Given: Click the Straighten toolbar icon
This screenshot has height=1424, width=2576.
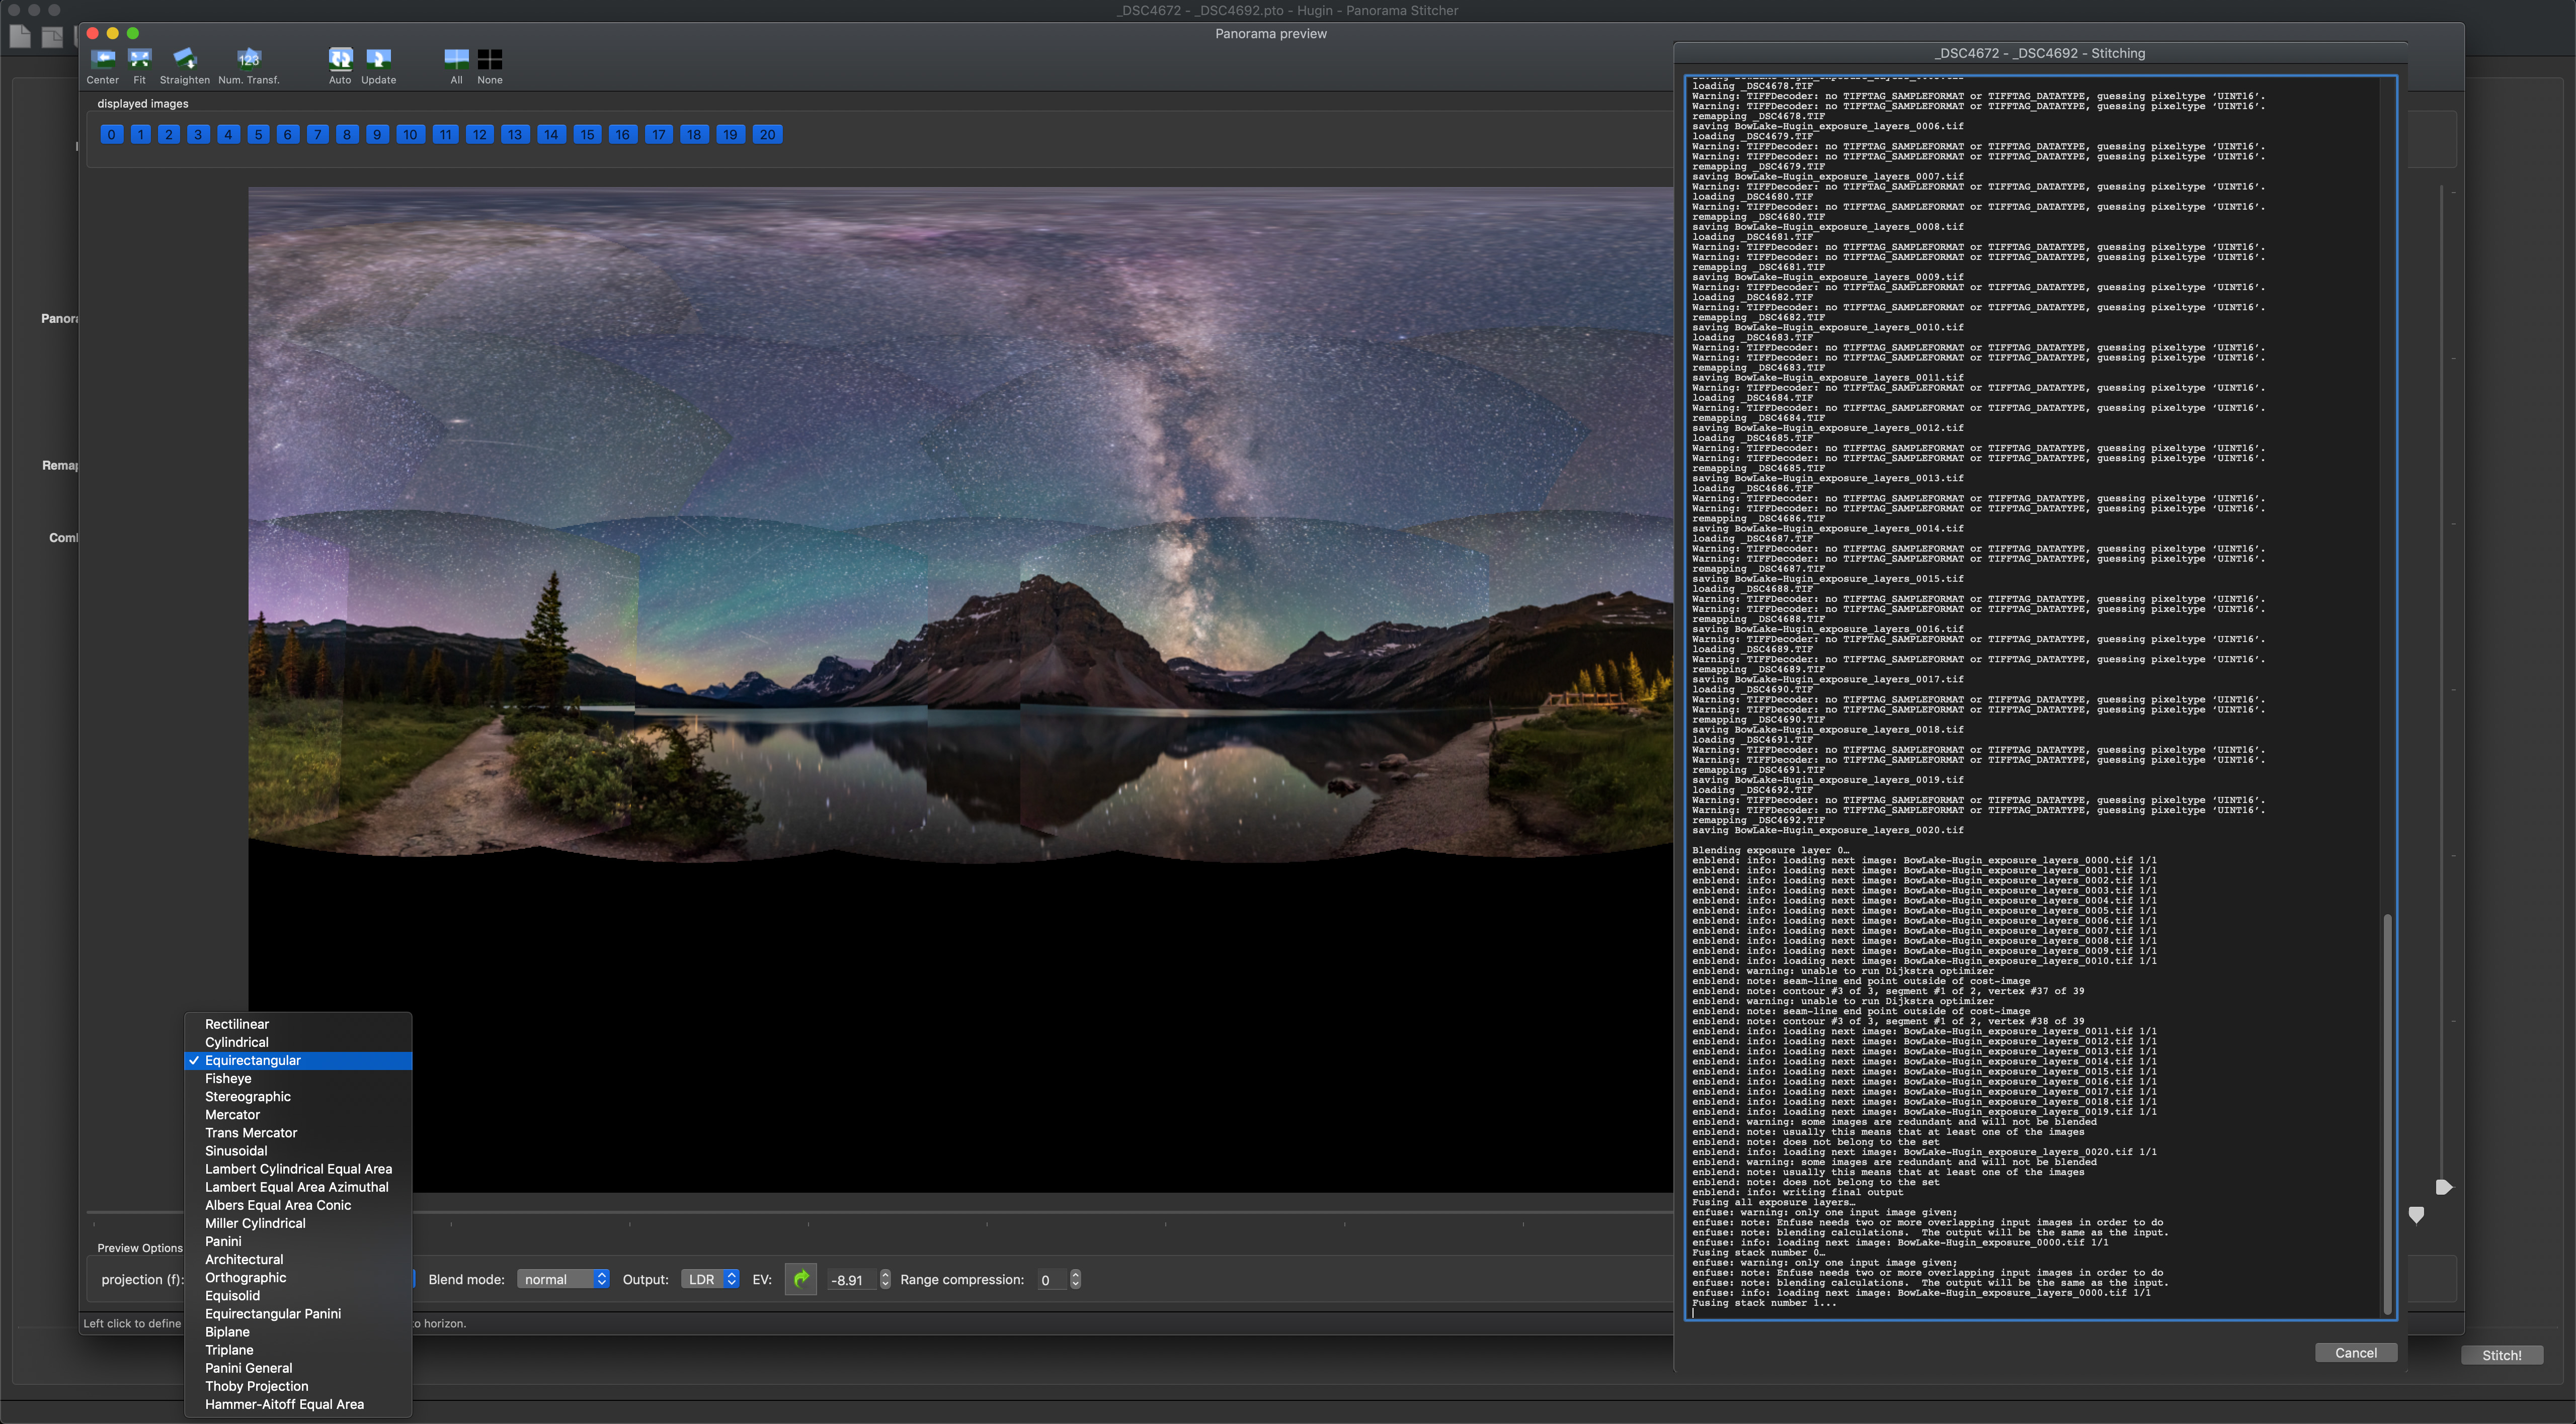Looking at the screenshot, I should 184,59.
